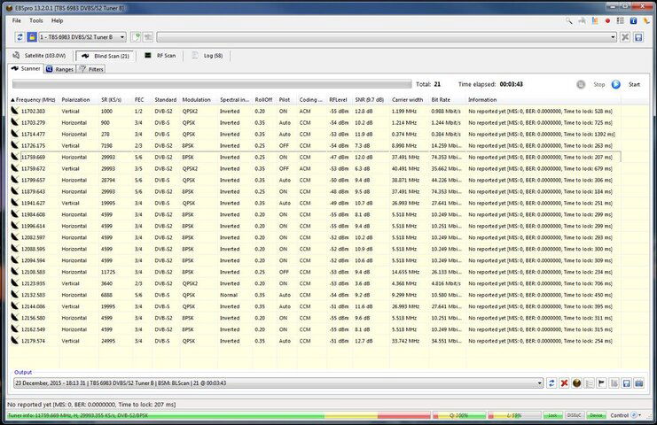Click the briefcase icon in Output bar

click(x=637, y=382)
